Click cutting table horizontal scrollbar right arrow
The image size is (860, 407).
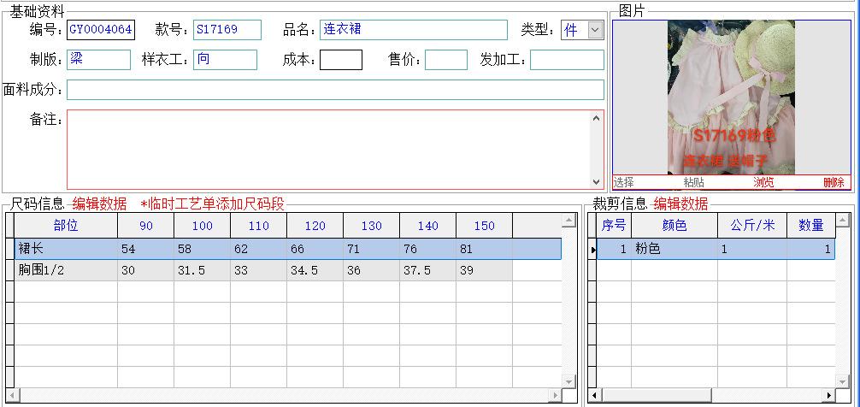tap(829, 395)
